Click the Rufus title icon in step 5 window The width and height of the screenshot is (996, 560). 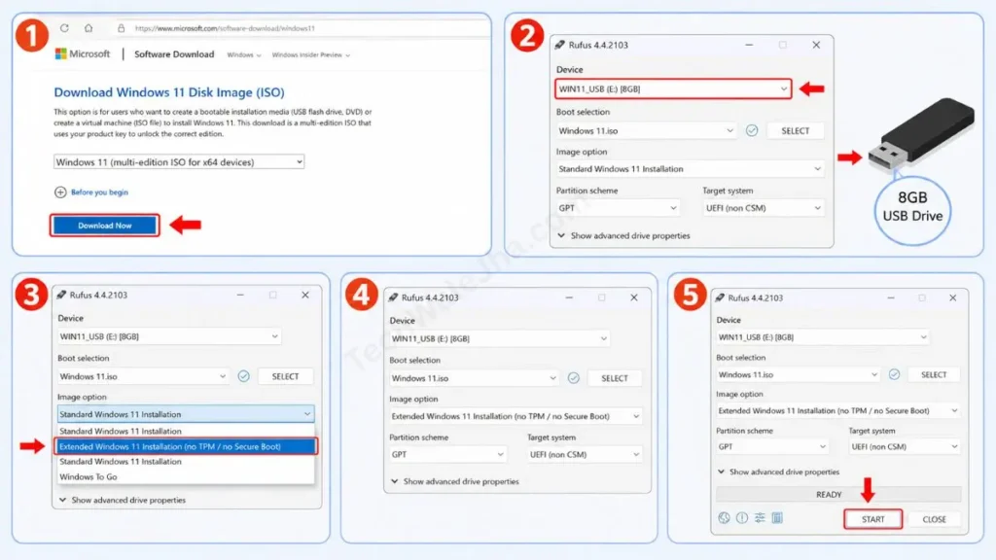(720, 297)
